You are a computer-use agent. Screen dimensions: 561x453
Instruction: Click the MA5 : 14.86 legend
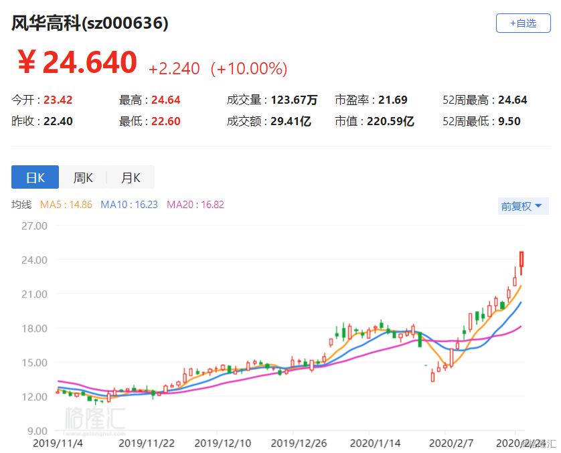[66, 205]
